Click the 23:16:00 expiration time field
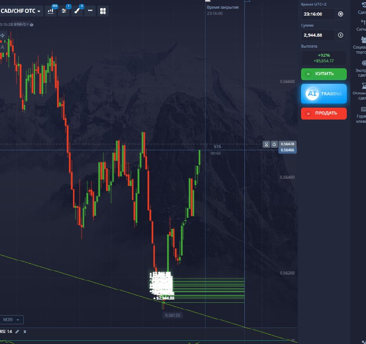 pyautogui.click(x=318, y=14)
